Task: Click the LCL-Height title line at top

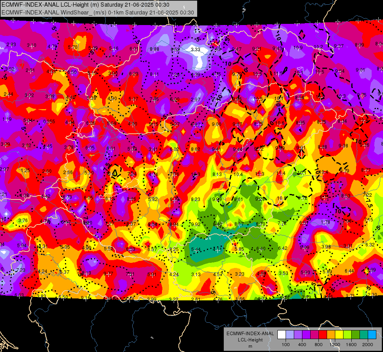Action: pyautogui.click(x=86, y=5)
